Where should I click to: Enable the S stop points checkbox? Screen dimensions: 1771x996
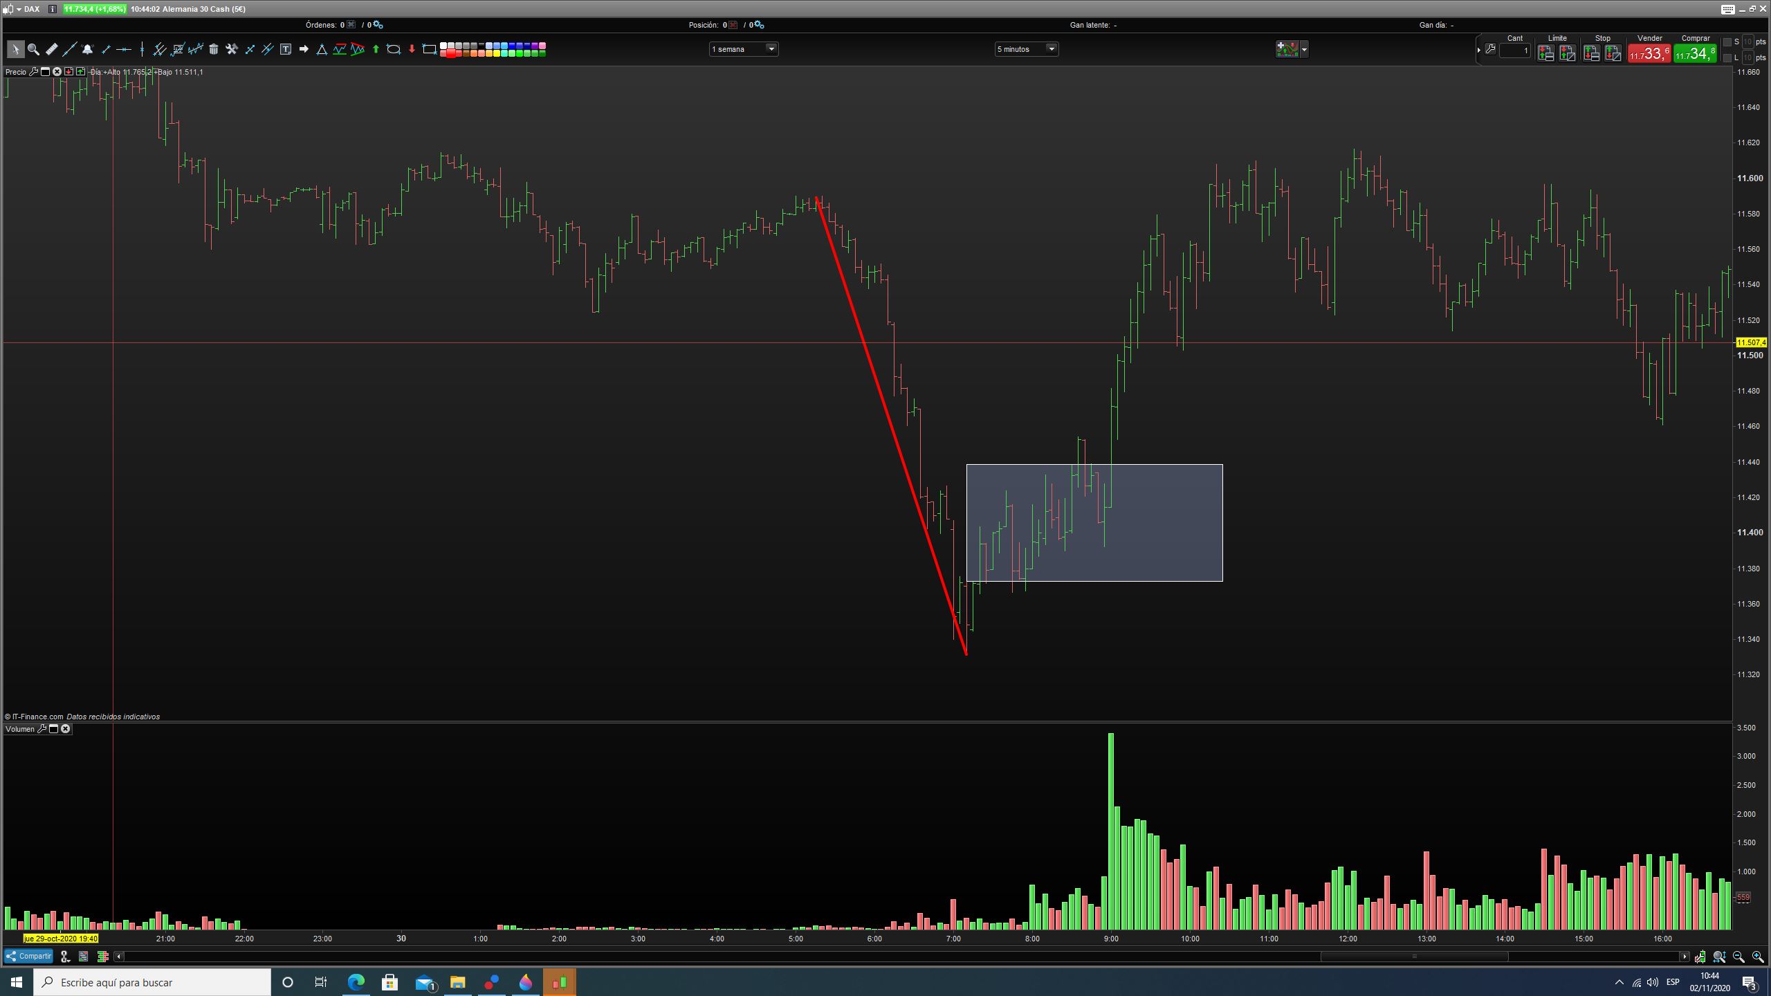(1727, 42)
